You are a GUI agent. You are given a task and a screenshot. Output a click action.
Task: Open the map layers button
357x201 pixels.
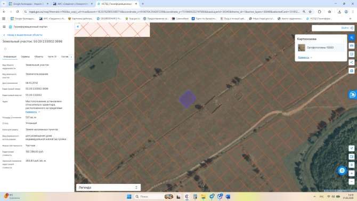pos(352,37)
